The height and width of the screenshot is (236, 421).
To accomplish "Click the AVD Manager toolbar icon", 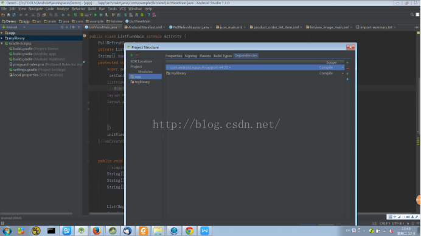I will coord(131,15).
